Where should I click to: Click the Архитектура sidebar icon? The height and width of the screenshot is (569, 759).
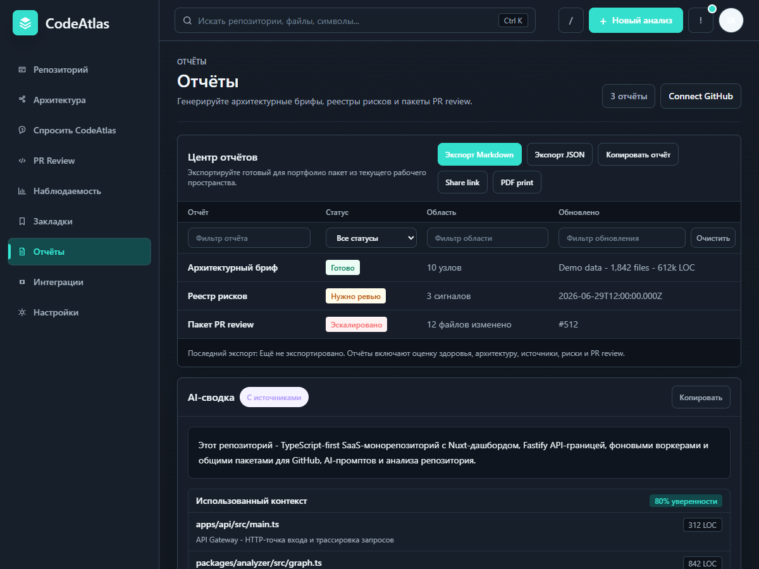[x=22, y=100]
